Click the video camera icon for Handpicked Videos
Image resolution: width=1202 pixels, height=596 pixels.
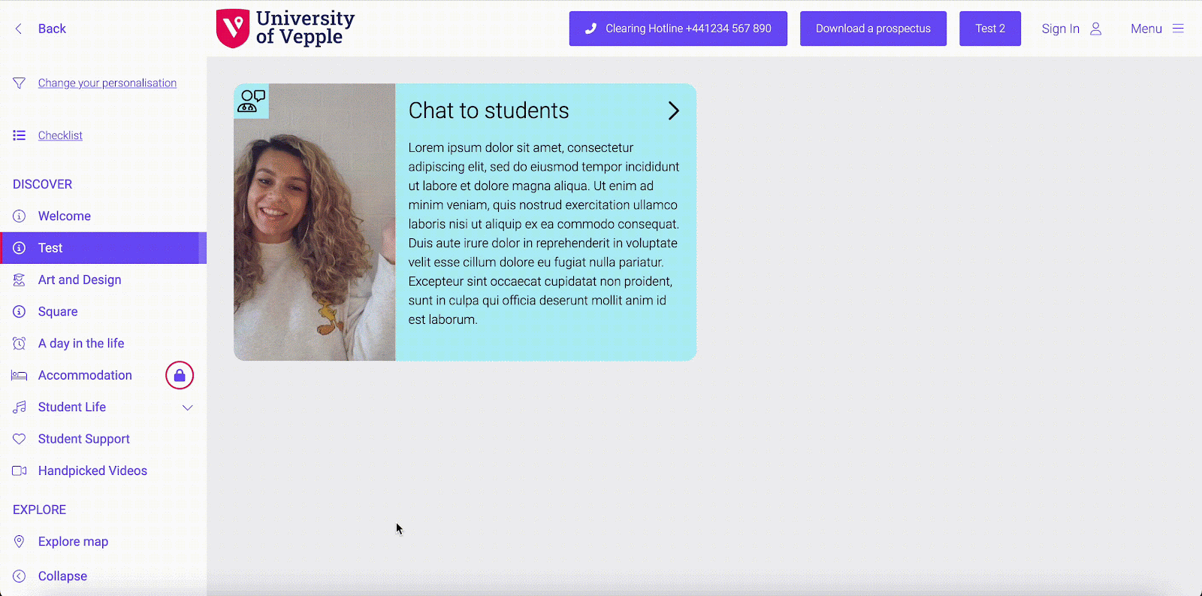tap(20, 470)
